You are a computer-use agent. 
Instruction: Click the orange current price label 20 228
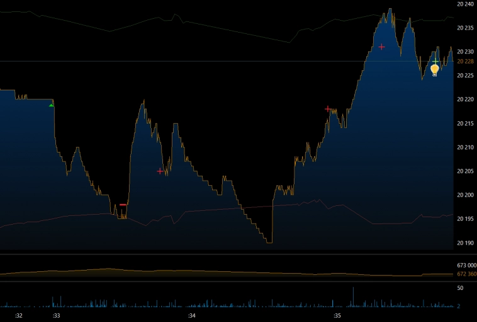(x=466, y=62)
